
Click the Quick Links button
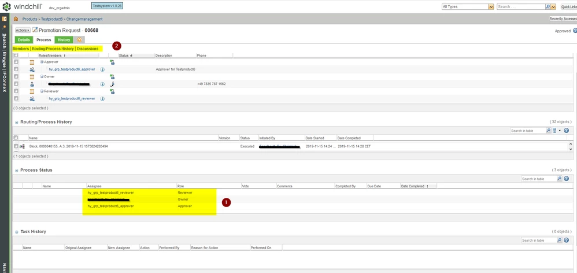tap(568, 6)
